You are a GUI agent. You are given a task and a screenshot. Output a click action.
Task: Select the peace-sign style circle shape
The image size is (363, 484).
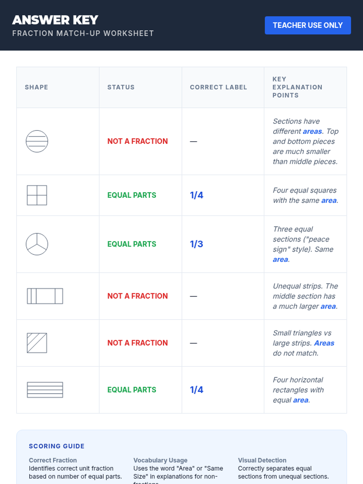pos(37,244)
